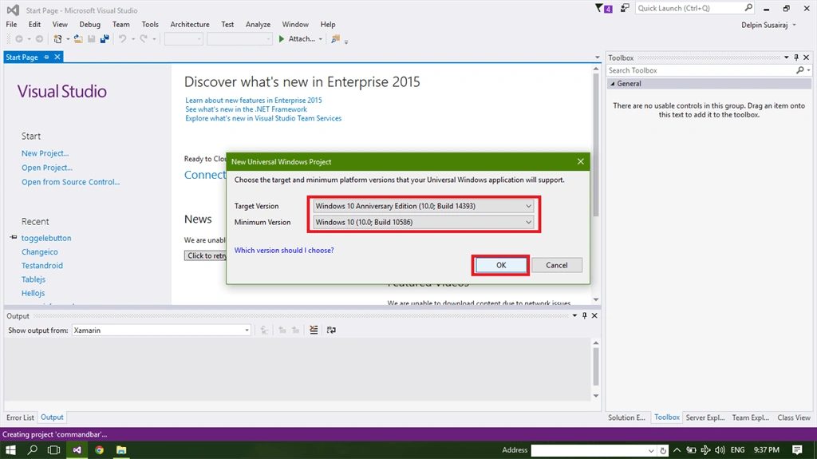The height and width of the screenshot is (459, 817).
Task: Click Open from Source Control... link
Action: (70, 182)
